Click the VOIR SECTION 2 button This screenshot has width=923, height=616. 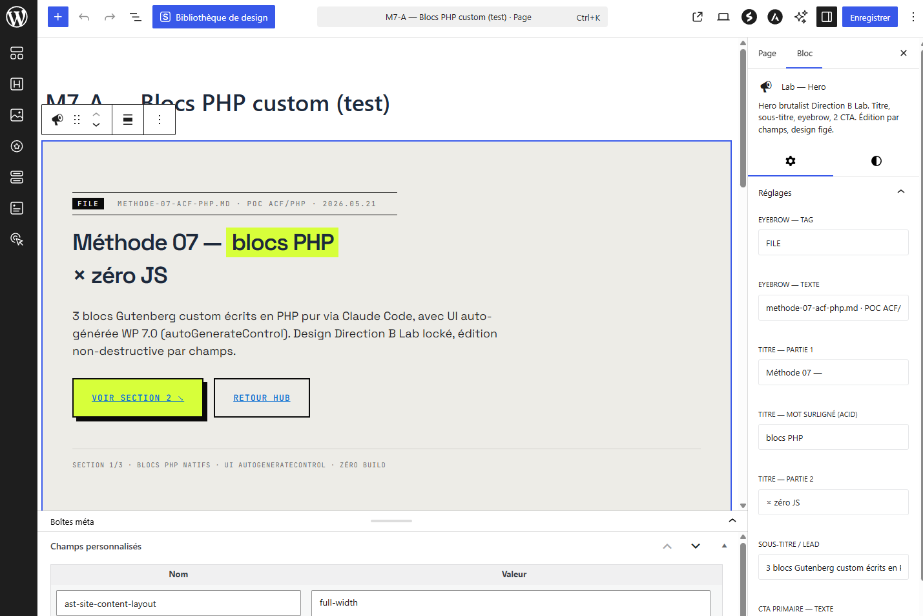(138, 398)
